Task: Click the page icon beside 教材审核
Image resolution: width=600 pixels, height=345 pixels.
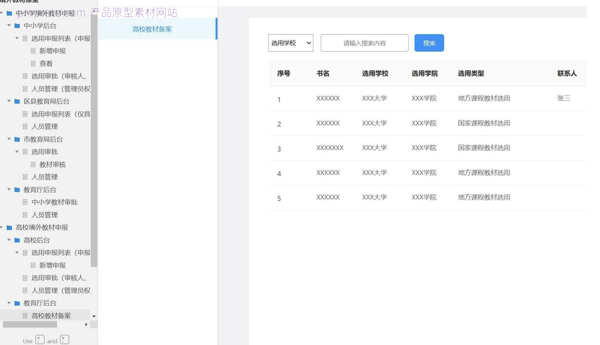Action: [x=33, y=164]
